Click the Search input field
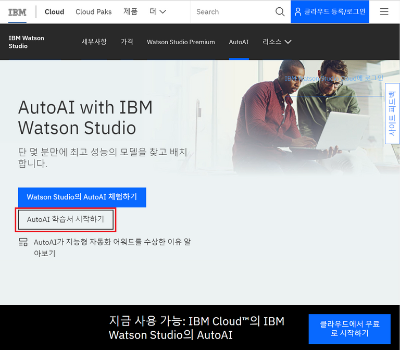Screen dimensions: 400x350 click(233, 12)
